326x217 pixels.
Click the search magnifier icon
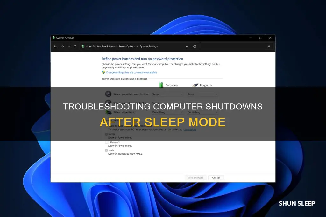point(269,46)
